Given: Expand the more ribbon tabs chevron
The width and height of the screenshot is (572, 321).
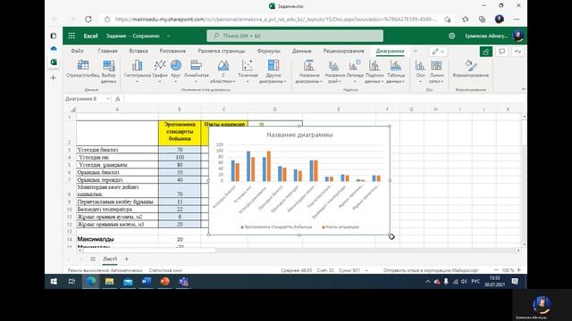Looking at the screenshot, I should pyautogui.click(x=415, y=52).
